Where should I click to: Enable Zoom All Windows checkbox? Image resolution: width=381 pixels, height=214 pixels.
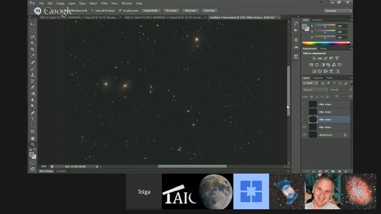93,11
